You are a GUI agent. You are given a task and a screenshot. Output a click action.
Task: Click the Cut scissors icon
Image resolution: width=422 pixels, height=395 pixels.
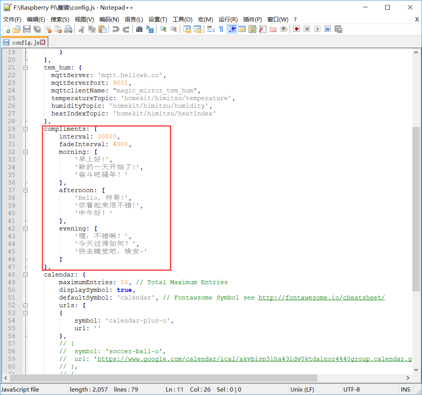[x=81, y=29]
